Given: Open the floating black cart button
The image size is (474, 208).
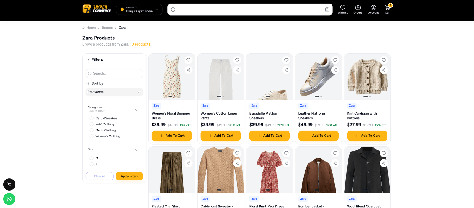Looking at the screenshot, I should tap(9, 184).
